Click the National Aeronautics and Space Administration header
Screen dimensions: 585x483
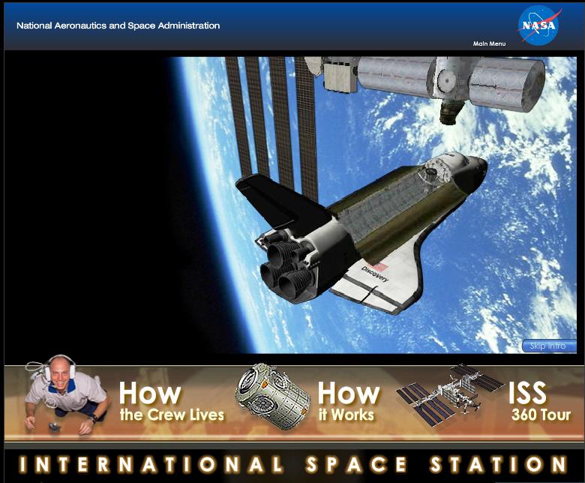coord(118,25)
